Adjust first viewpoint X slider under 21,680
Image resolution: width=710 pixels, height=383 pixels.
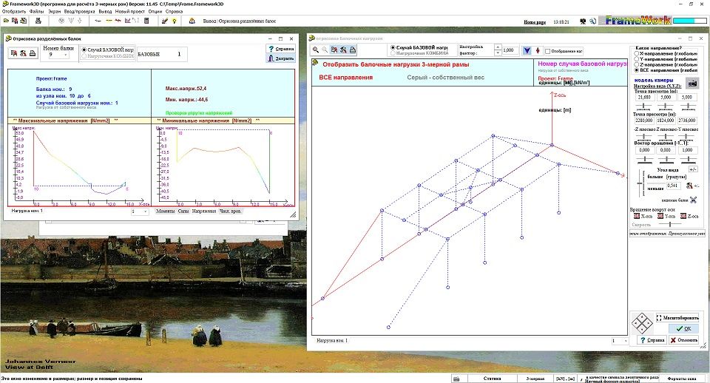(x=643, y=106)
